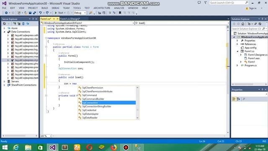Click the Windows Start button
The height and width of the screenshot is (151, 268).
click(x=5, y=147)
